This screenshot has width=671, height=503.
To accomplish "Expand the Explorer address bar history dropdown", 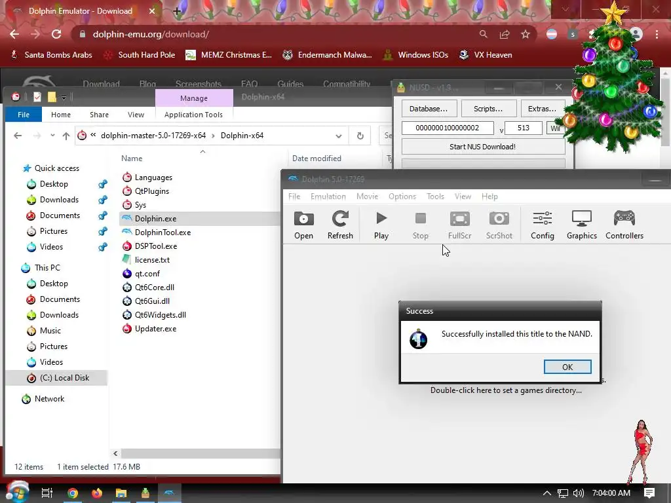I will click(x=339, y=136).
